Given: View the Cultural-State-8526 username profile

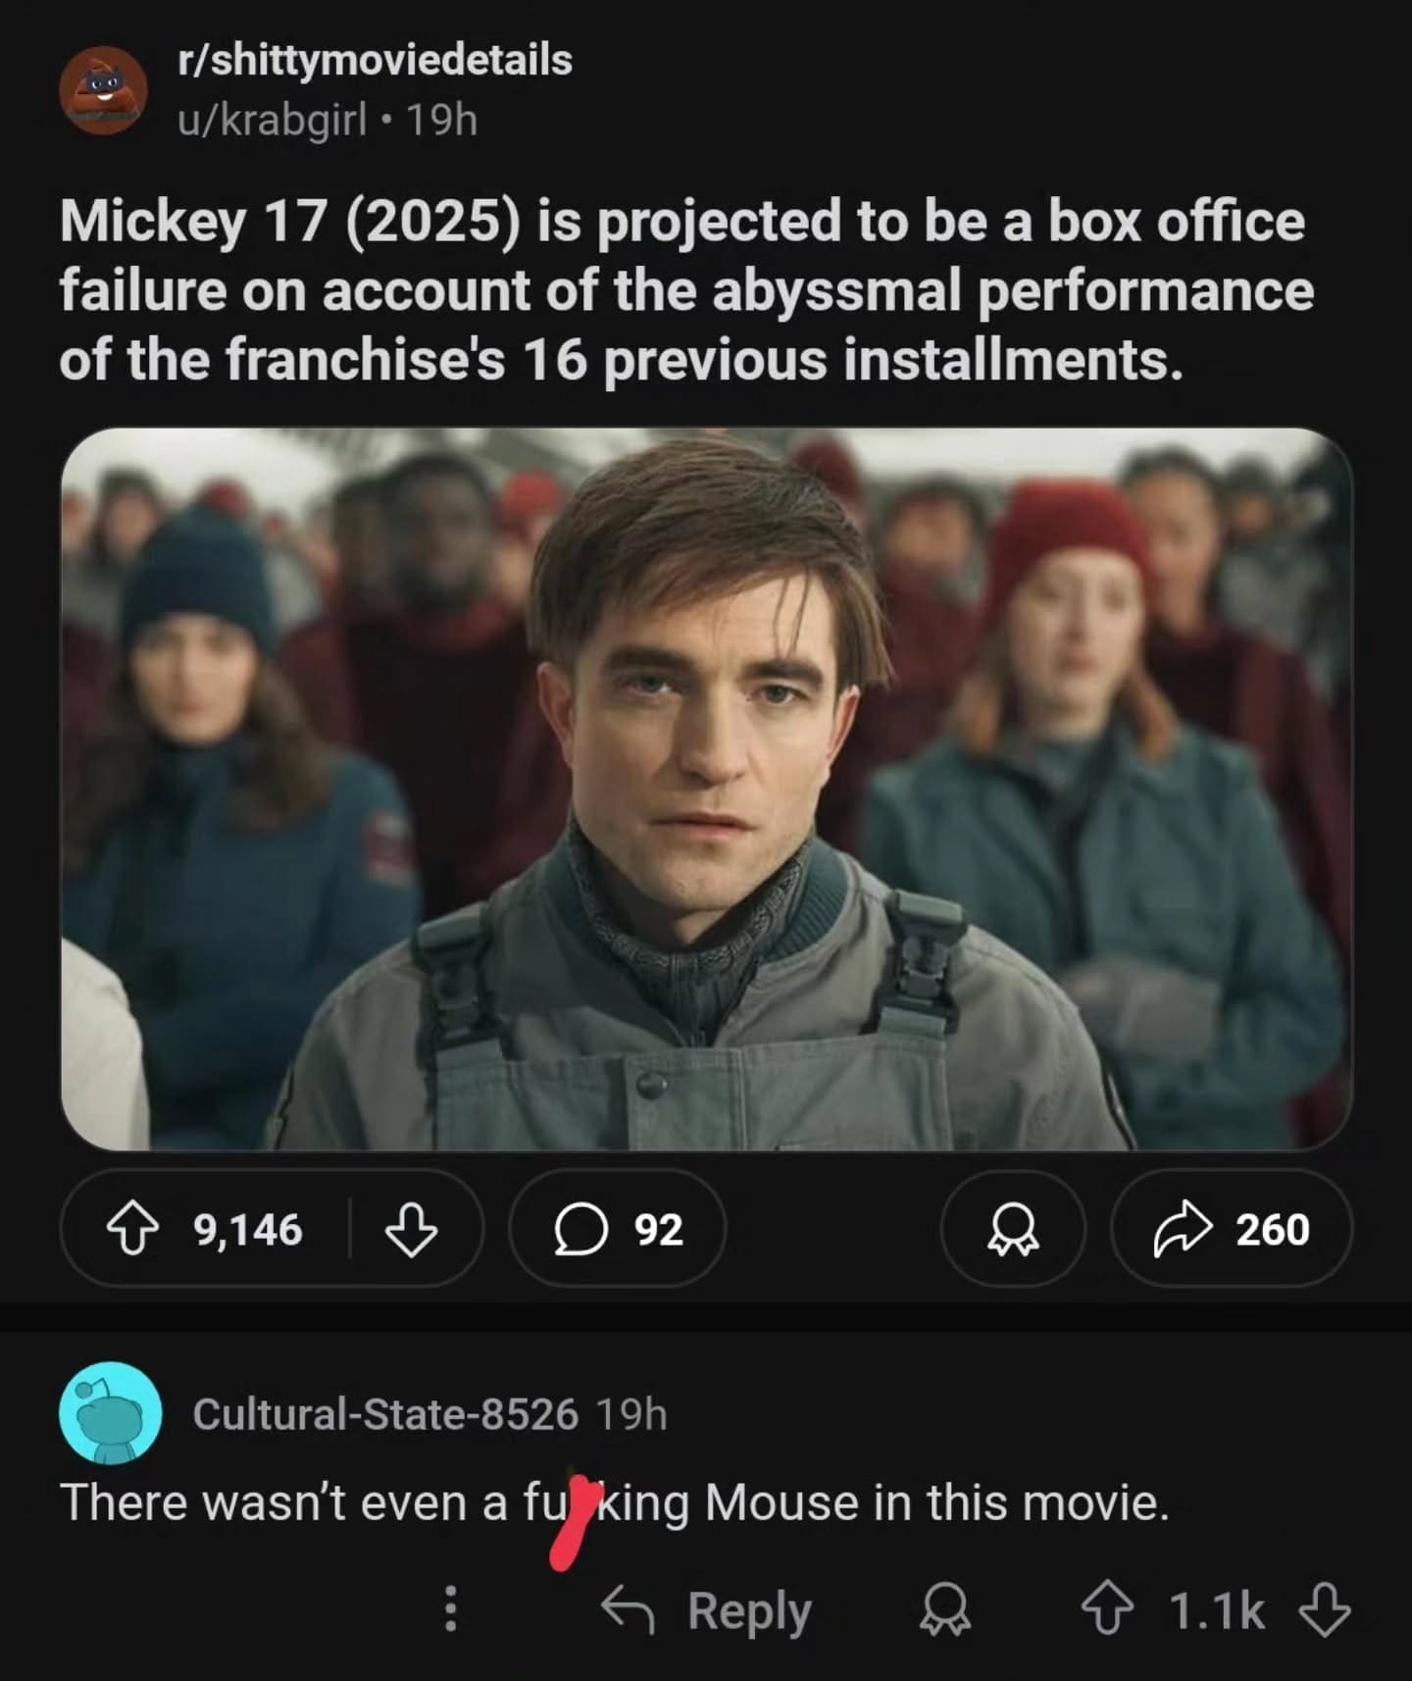Looking at the screenshot, I should (x=385, y=1413).
